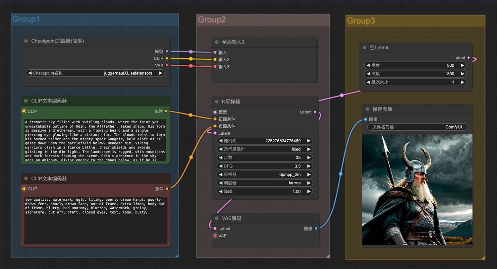497x269 pixels.
Task: Click the generated Viking image preview
Action: point(417,190)
